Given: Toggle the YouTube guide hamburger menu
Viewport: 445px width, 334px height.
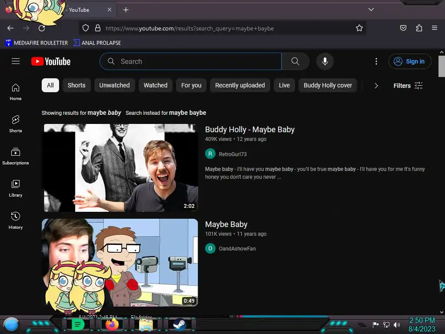Looking at the screenshot, I should (x=16, y=61).
